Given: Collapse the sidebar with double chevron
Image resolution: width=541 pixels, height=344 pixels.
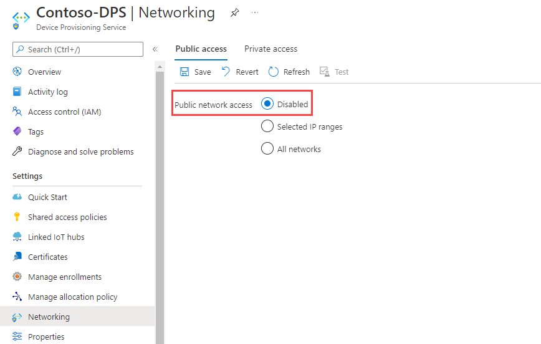Looking at the screenshot, I should tap(155, 49).
